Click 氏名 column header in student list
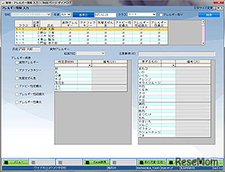 point(51,24)
